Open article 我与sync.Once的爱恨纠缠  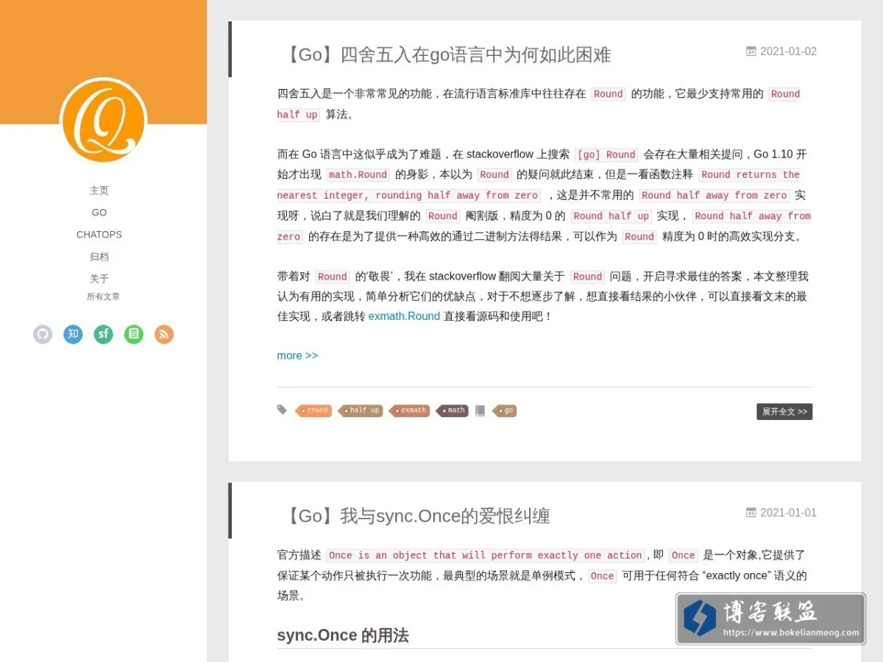pos(416,516)
